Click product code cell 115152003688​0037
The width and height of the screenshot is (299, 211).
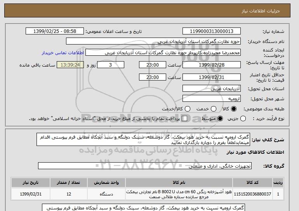click(x=252, y=194)
